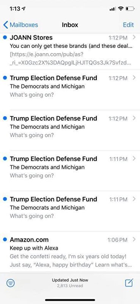Tap the Updated Just Now status text
Image resolution: width=140 pixels, height=304 pixels.
pyautogui.click(x=70, y=280)
